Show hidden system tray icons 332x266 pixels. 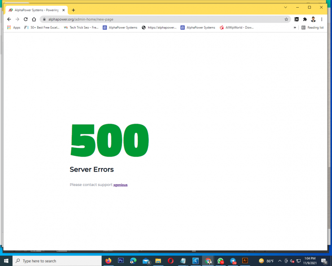280,261
